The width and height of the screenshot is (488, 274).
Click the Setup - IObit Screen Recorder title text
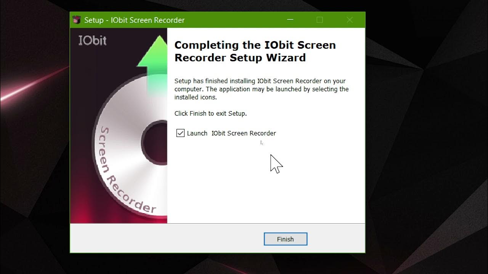(134, 20)
